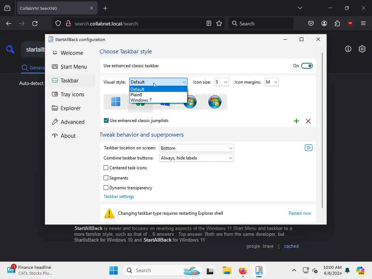
Task: Open the SearXNG info icon
Action: (x=348, y=49)
